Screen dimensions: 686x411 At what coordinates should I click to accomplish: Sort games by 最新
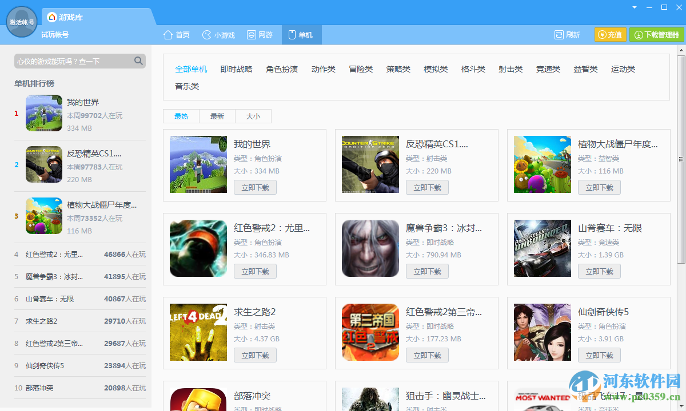217,116
